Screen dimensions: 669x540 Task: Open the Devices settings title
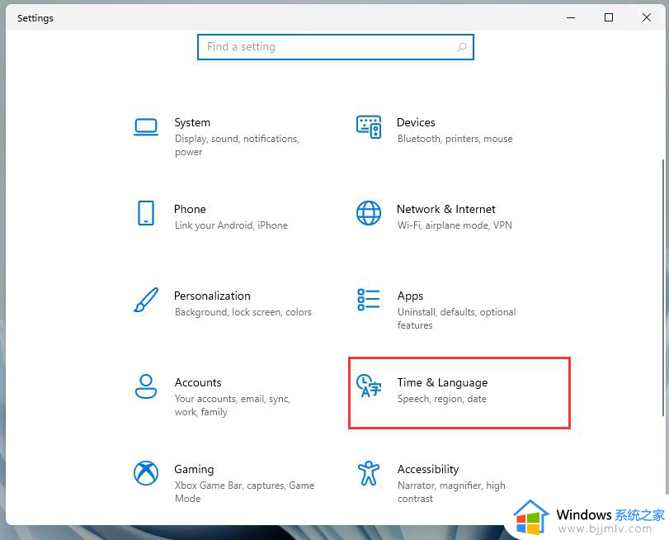(416, 122)
